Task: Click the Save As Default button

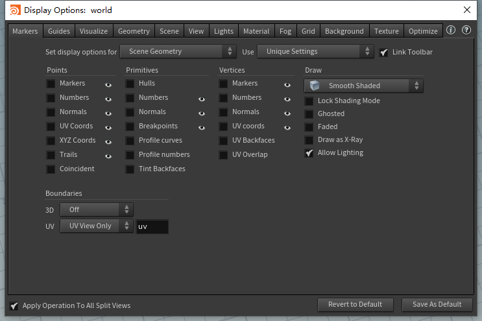Action: click(x=437, y=304)
